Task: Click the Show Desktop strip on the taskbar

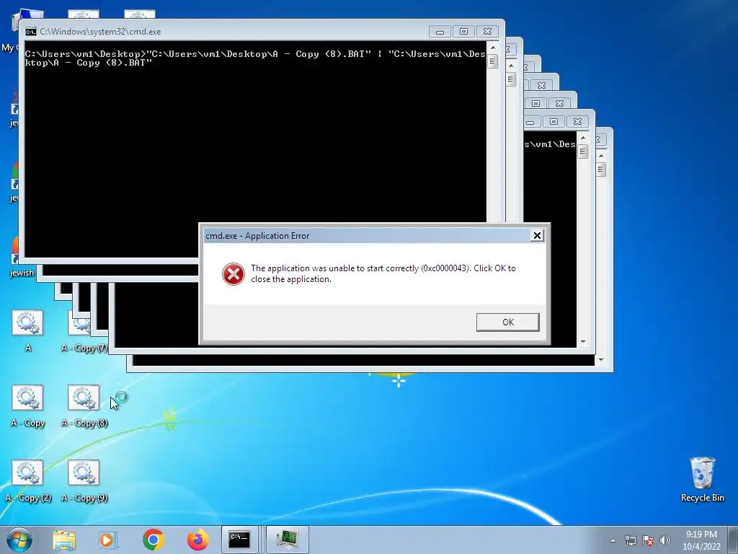Action: [x=733, y=540]
